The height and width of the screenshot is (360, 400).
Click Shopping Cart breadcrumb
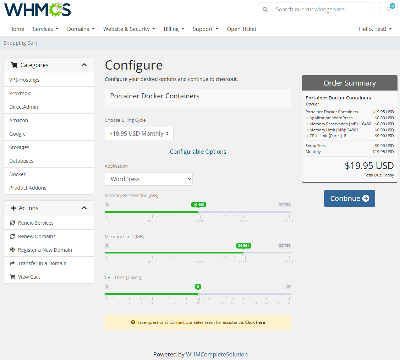21,43
